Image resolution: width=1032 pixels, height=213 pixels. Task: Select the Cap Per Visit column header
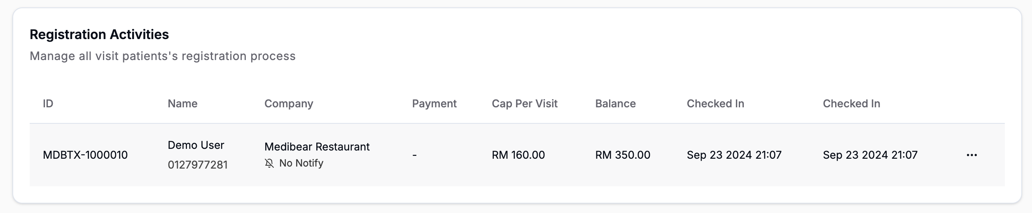[x=524, y=104]
